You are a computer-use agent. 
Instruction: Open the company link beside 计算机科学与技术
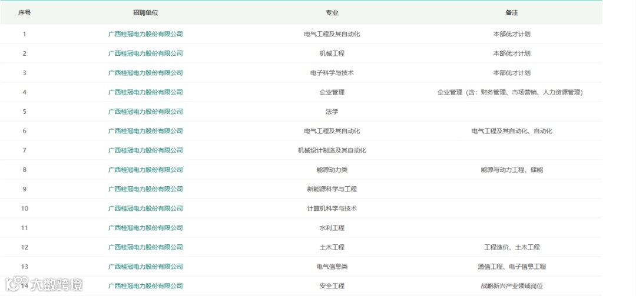click(145, 208)
